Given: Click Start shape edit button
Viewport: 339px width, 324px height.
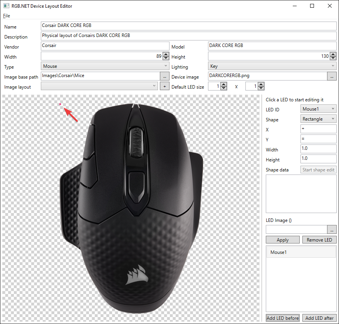Looking at the screenshot, I should [x=319, y=170].
